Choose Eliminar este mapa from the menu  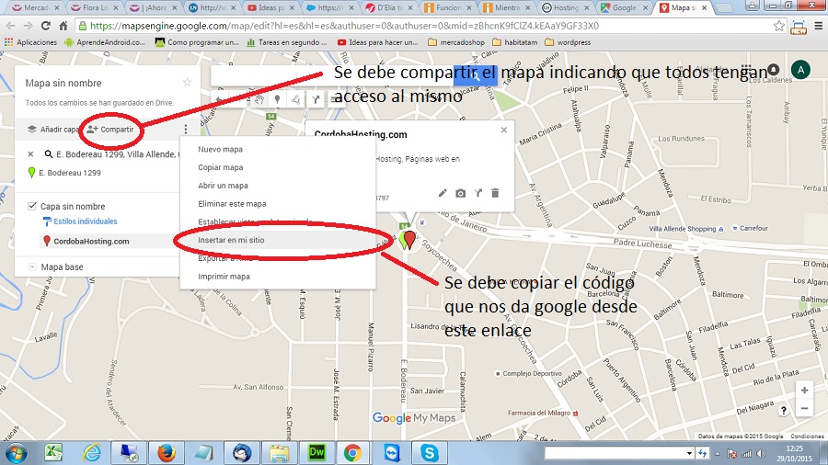(232, 203)
